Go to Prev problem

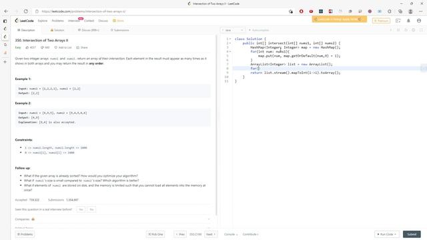pyautogui.click(x=180, y=234)
